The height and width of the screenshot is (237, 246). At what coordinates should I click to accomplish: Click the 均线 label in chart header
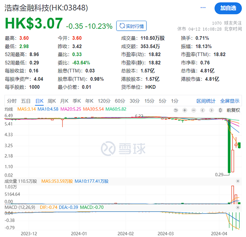click(x=9, y=109)
